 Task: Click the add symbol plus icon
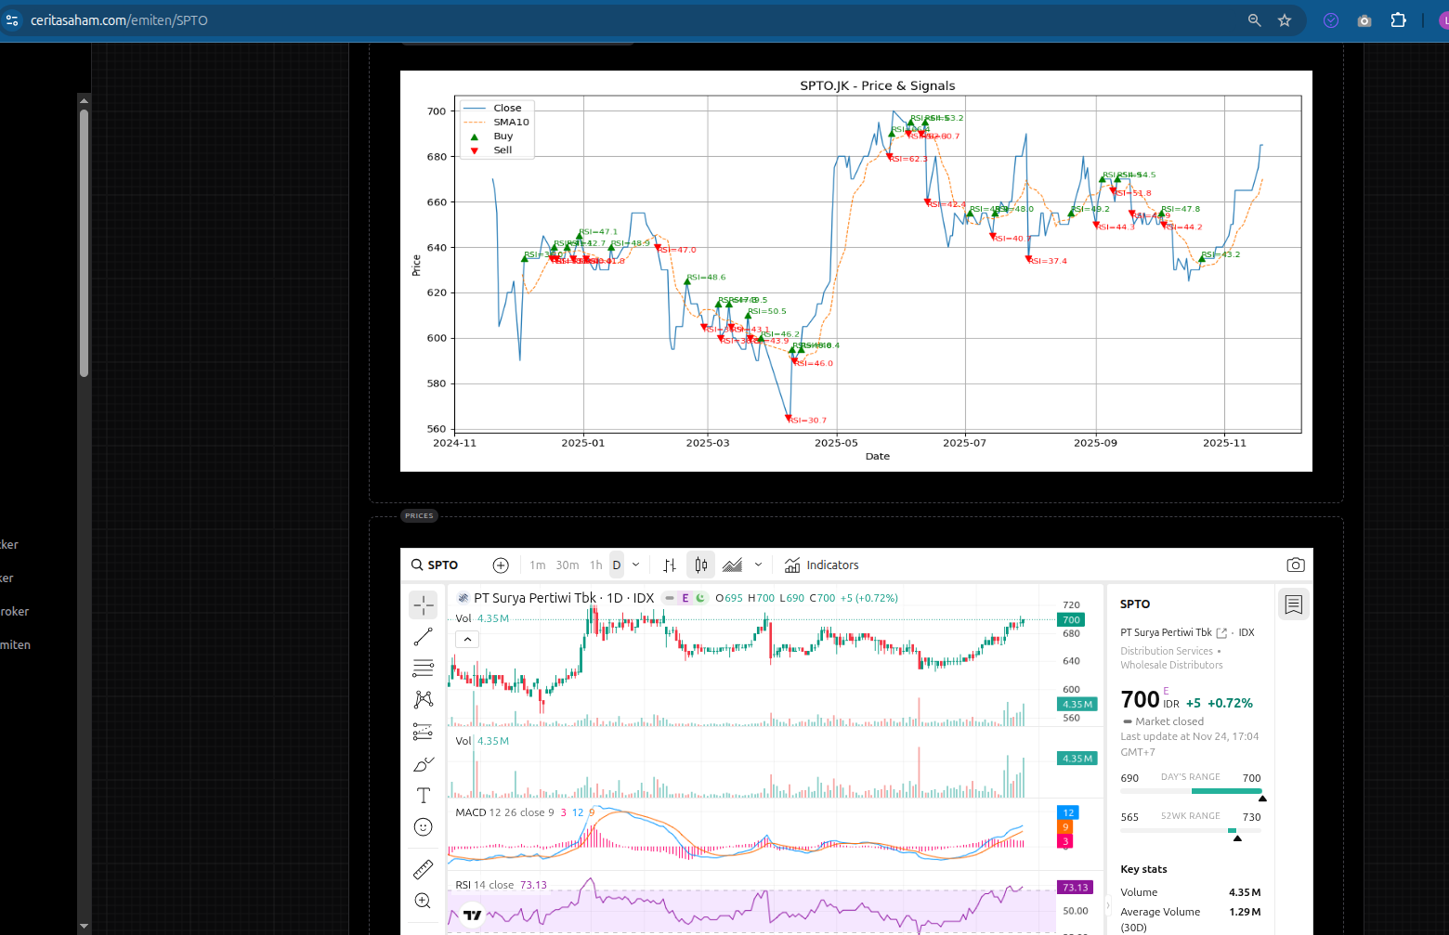point(501,565)
